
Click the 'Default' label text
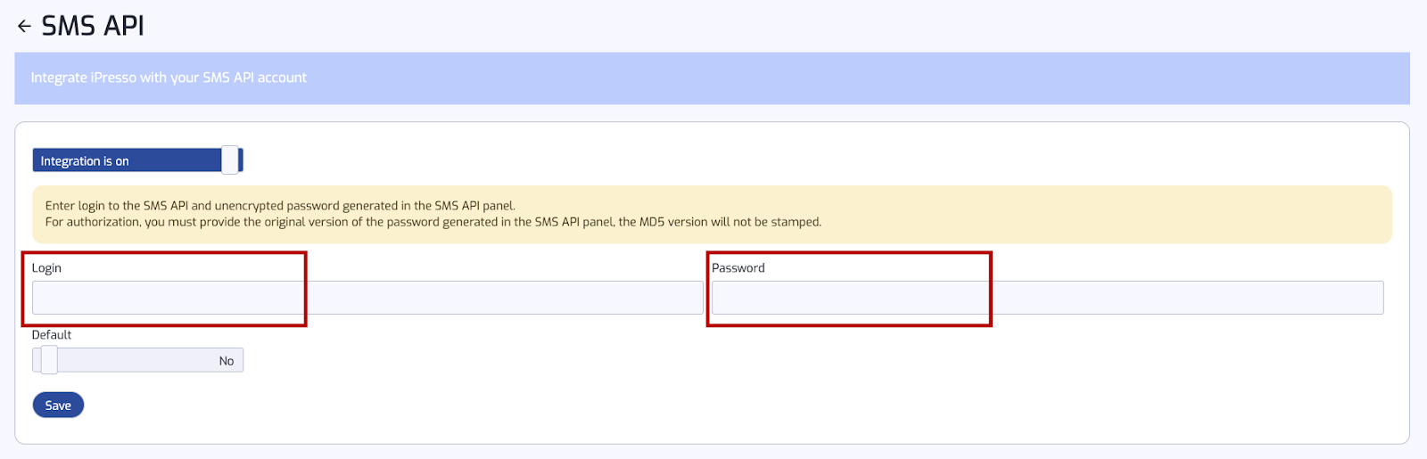coord(52,335)
